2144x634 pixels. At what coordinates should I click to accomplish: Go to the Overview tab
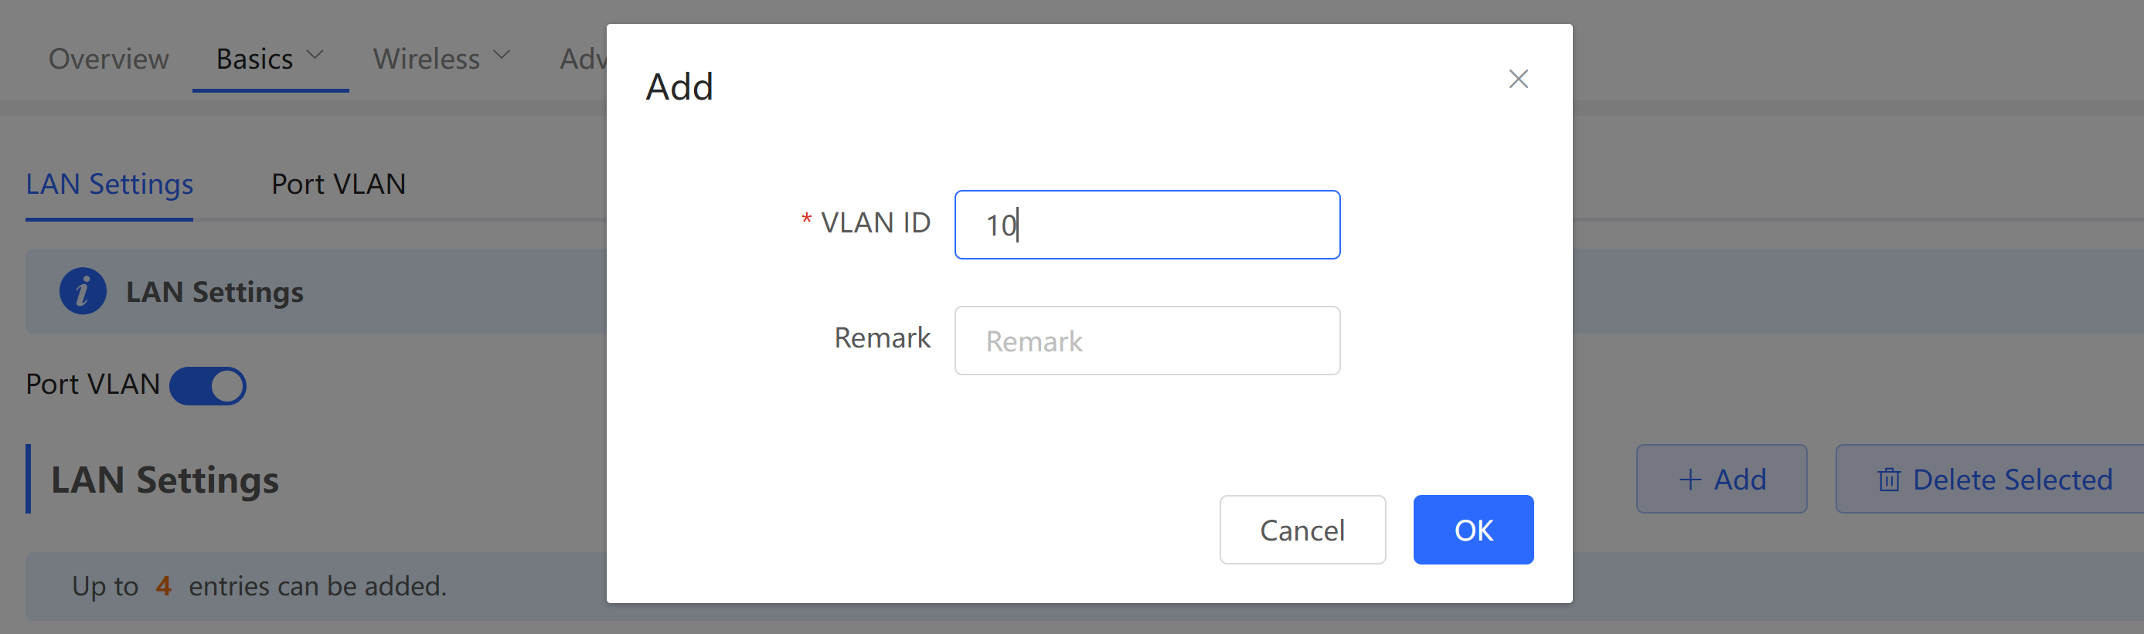click(x=108, y=59)
